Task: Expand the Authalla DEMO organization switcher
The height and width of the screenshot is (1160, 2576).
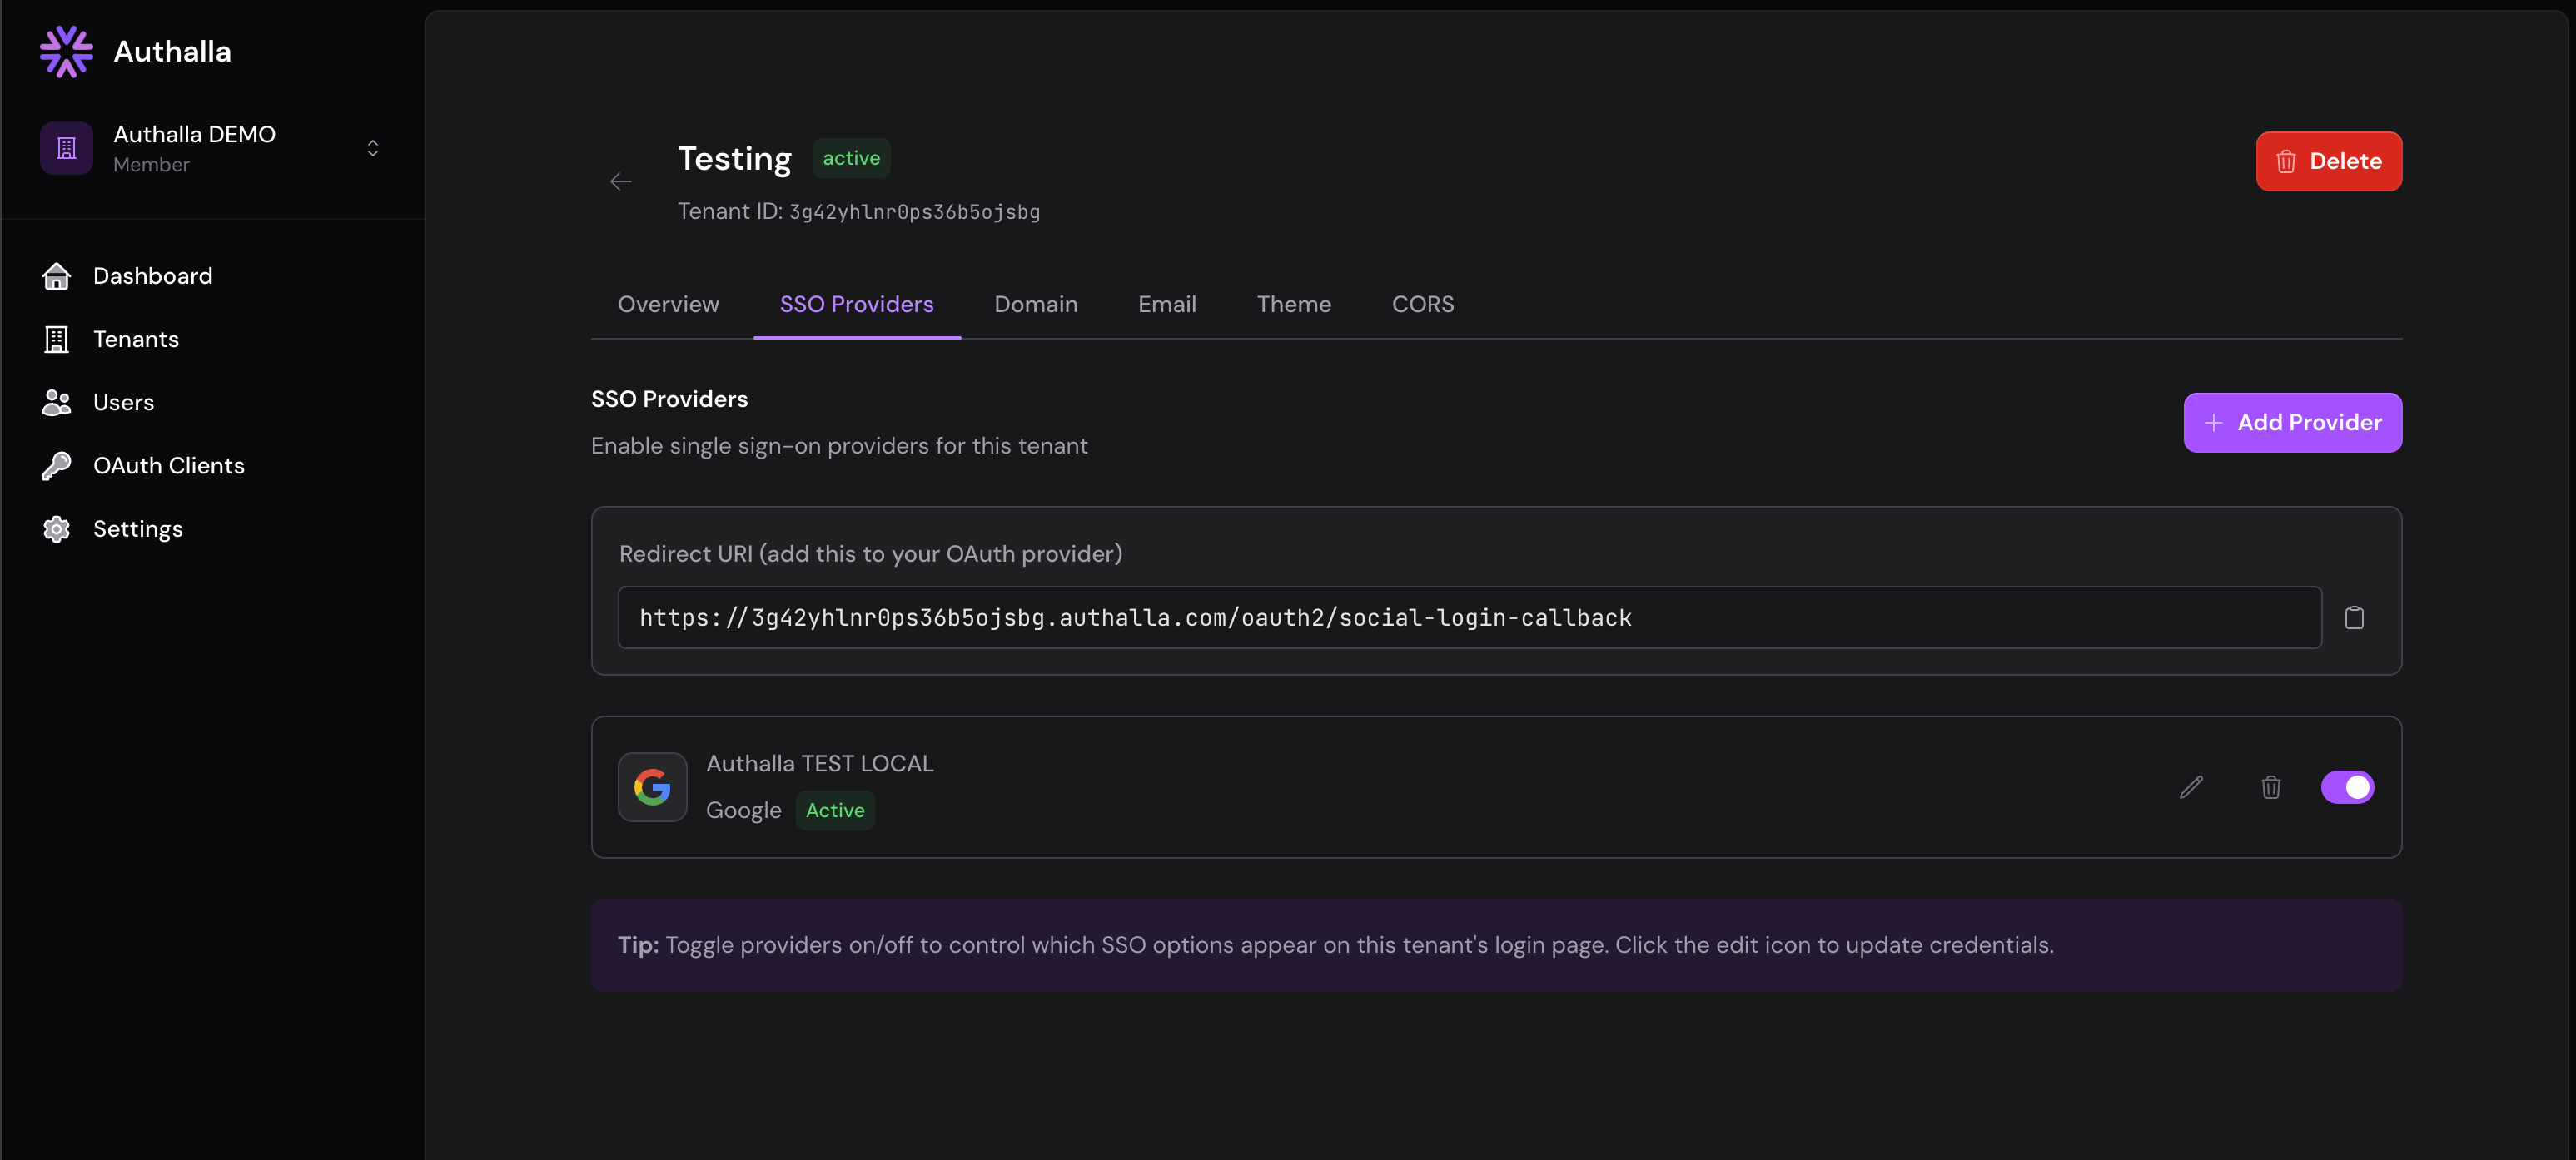Action: tap(372, 147)
